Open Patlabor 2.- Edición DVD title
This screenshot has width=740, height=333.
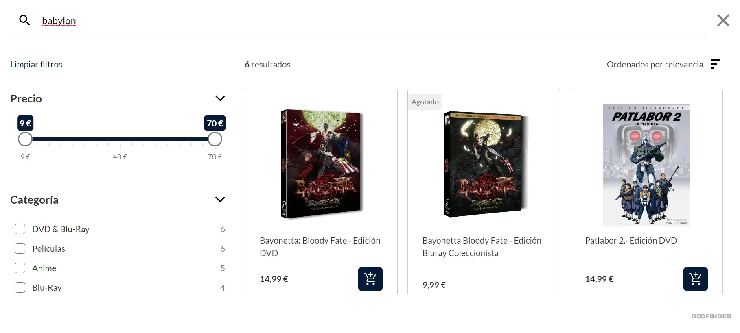click(631, 240)
